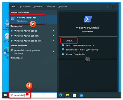Switch to the Приложения tab

pos(24,7)
